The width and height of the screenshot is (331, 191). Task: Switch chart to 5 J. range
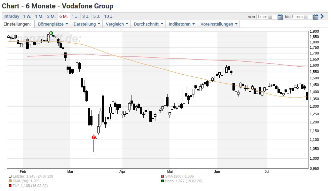[97, 16]
